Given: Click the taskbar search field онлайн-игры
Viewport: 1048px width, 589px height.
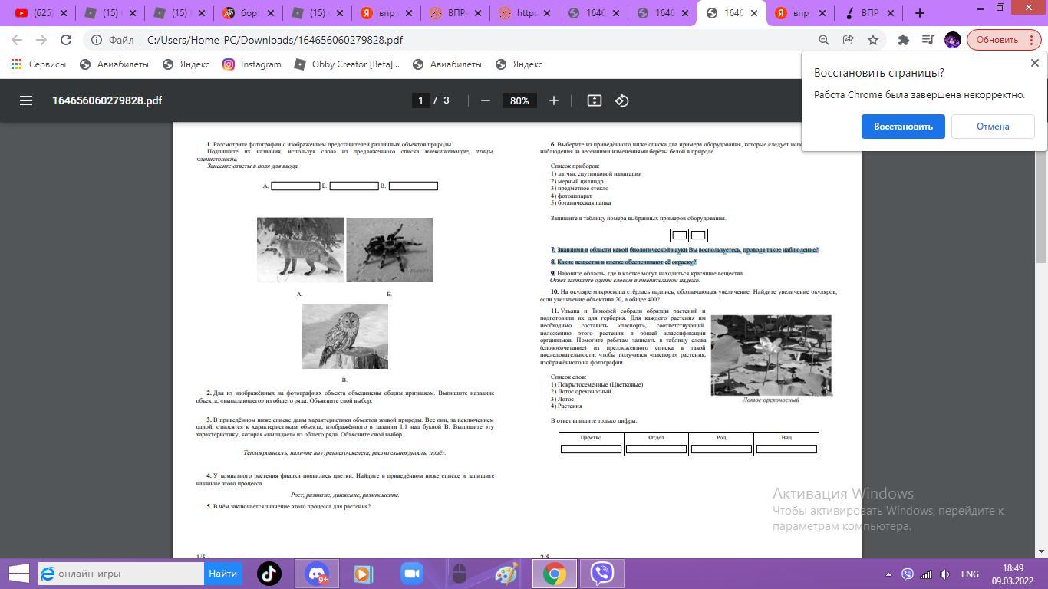Looking at the screenshot, I should pos(121,574).
